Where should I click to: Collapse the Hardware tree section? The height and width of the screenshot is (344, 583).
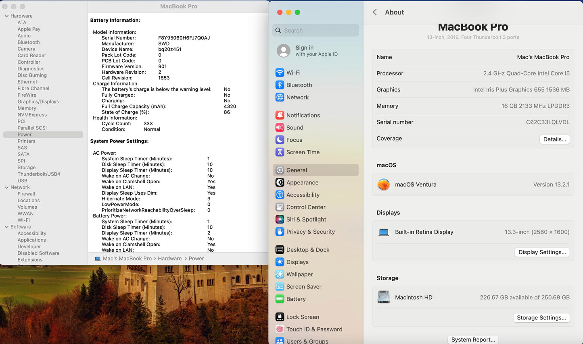(6, 16)
